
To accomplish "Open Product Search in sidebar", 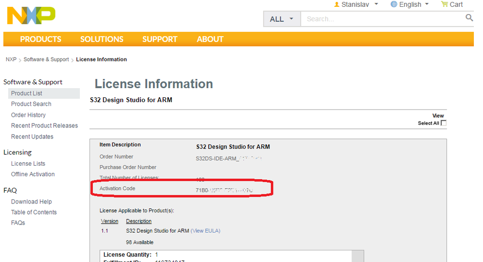I will point(31,104).
